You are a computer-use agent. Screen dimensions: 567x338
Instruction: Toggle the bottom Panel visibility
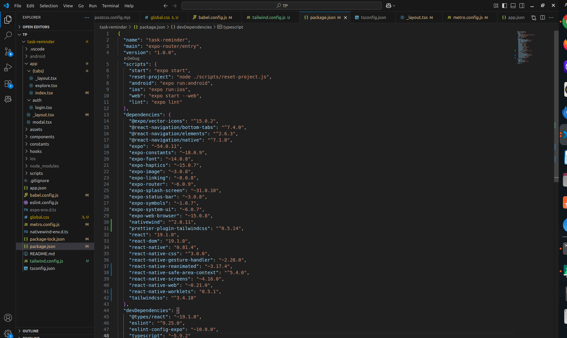[513, 6]
